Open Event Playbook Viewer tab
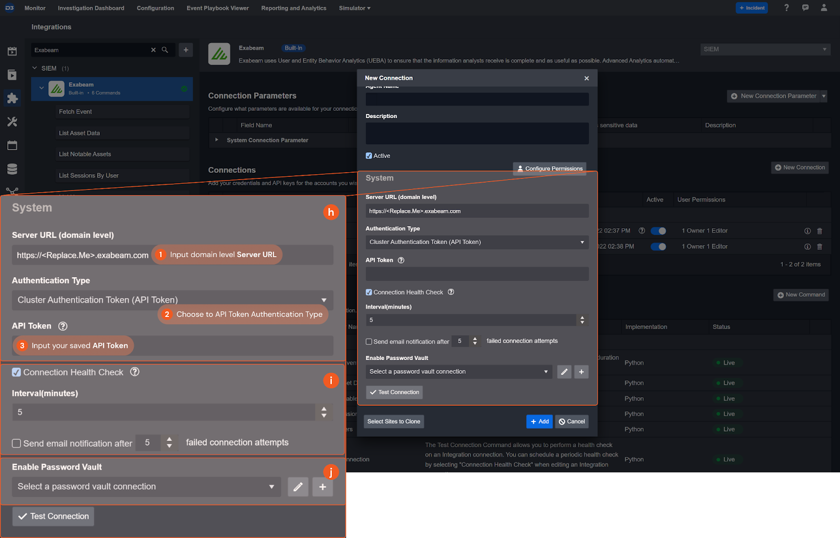 click(218, 8)
